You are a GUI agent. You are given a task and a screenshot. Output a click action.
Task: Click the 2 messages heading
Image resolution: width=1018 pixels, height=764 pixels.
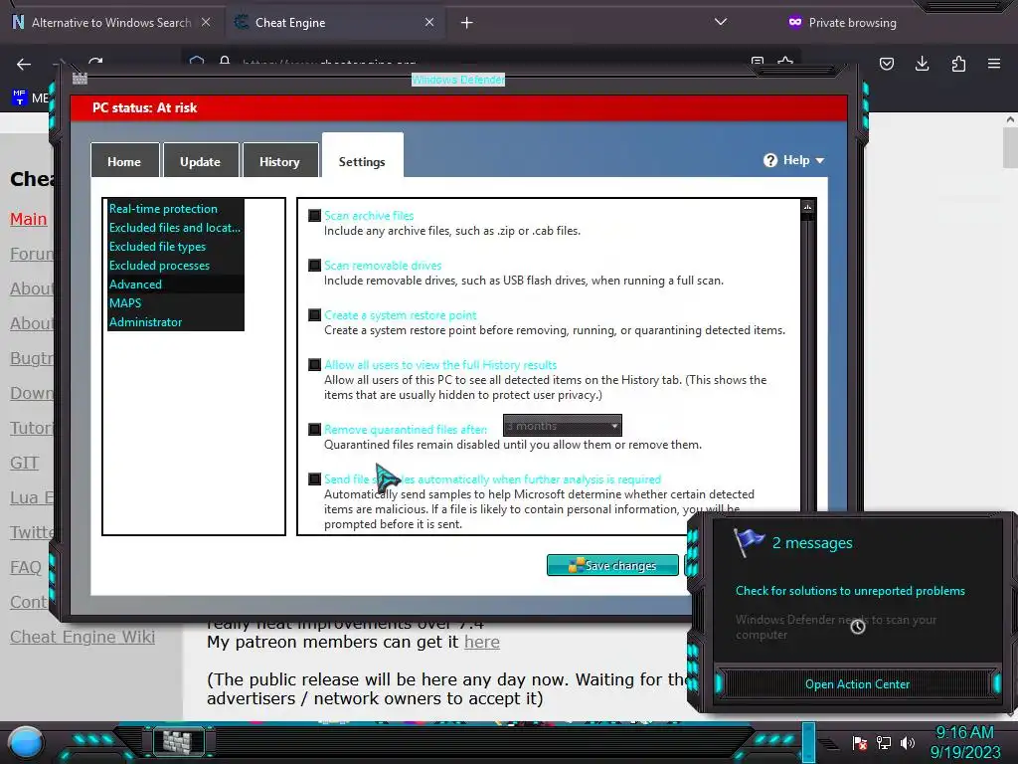pos(812,542)
